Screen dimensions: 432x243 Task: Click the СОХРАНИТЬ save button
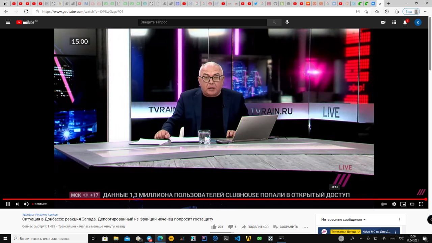286,227
